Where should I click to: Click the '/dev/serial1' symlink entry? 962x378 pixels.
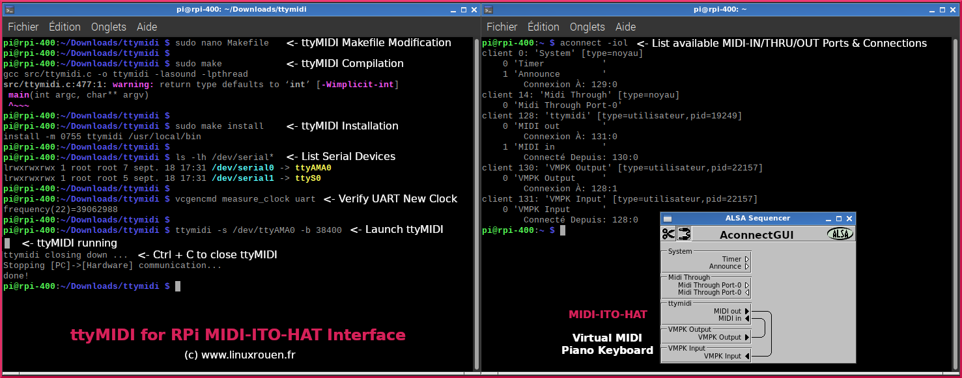click(243, 178)
